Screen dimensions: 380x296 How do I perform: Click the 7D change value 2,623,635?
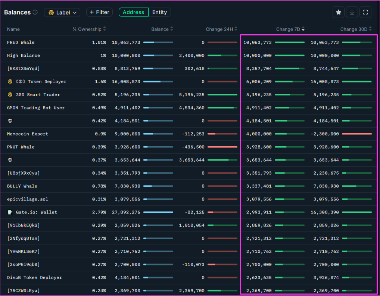(259, 278)
